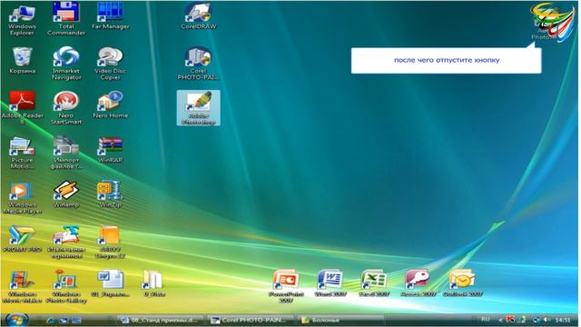Select the Winamp desktop icon
This screenshot has height=327, width=581.
[x=66, y=194]
